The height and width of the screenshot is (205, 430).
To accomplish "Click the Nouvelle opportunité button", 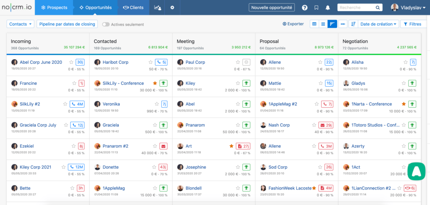I will [x=272, y=8].
